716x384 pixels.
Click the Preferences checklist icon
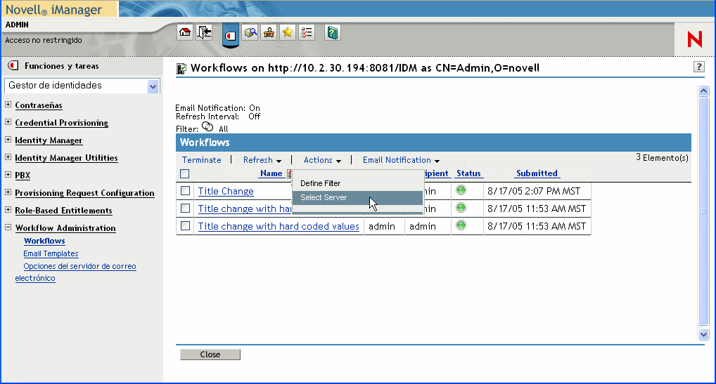307,32
